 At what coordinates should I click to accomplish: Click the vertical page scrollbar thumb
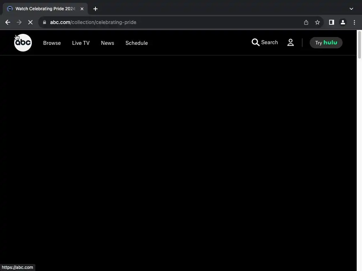[359, 45]
